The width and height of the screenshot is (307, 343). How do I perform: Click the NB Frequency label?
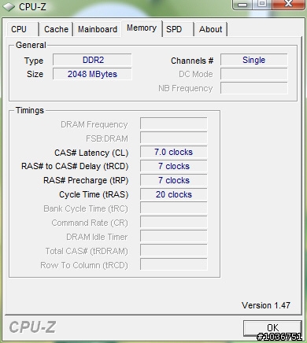point(186,88)
